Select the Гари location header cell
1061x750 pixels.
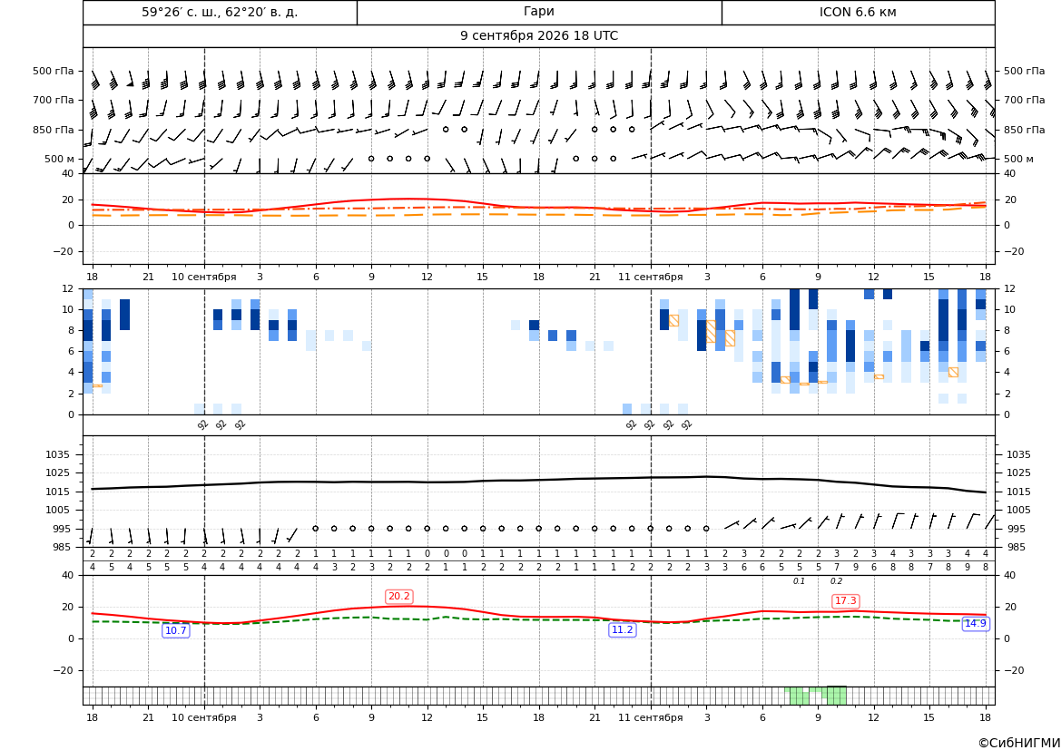tap(539, 12)
